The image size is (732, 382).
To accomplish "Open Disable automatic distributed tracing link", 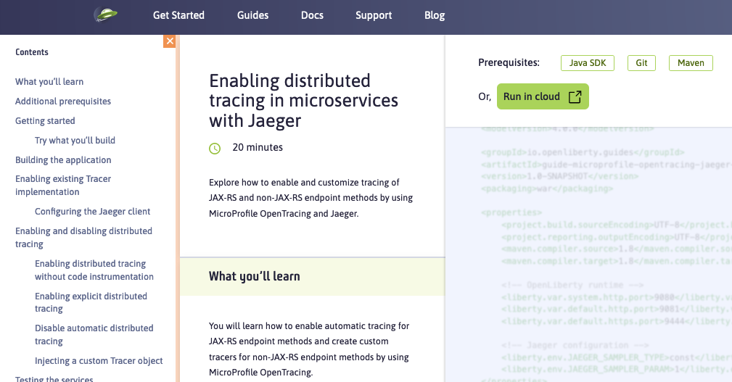I will (x=94, y=334).
